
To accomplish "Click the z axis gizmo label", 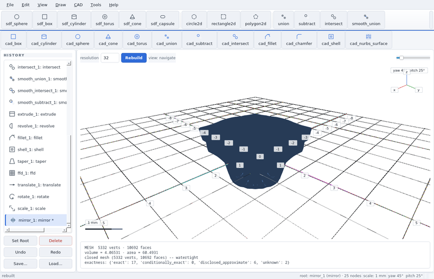I will (406, 72).
